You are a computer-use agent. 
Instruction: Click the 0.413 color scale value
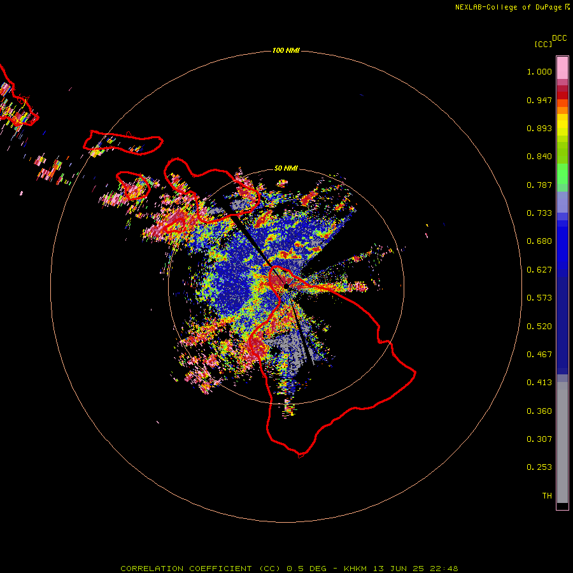pos(539,383)
